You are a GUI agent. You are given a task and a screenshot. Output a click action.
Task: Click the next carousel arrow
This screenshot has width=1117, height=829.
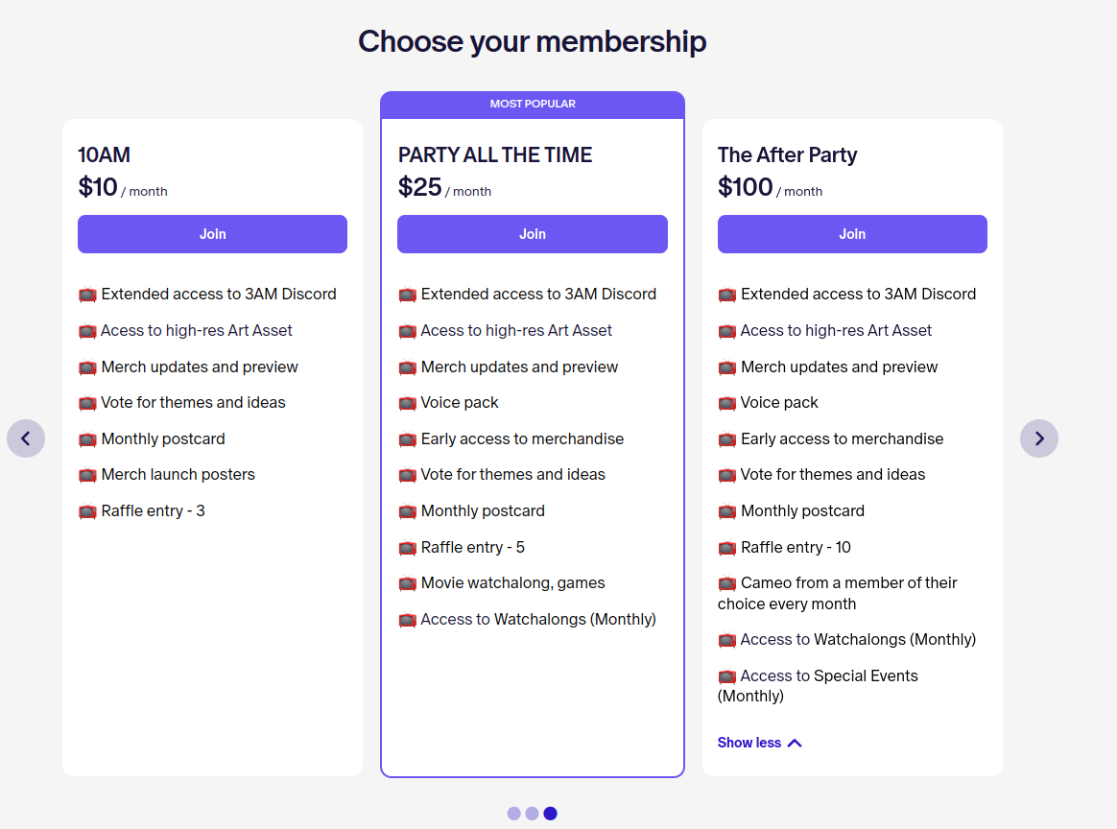pyautogui.click(x=1039, y=438)
